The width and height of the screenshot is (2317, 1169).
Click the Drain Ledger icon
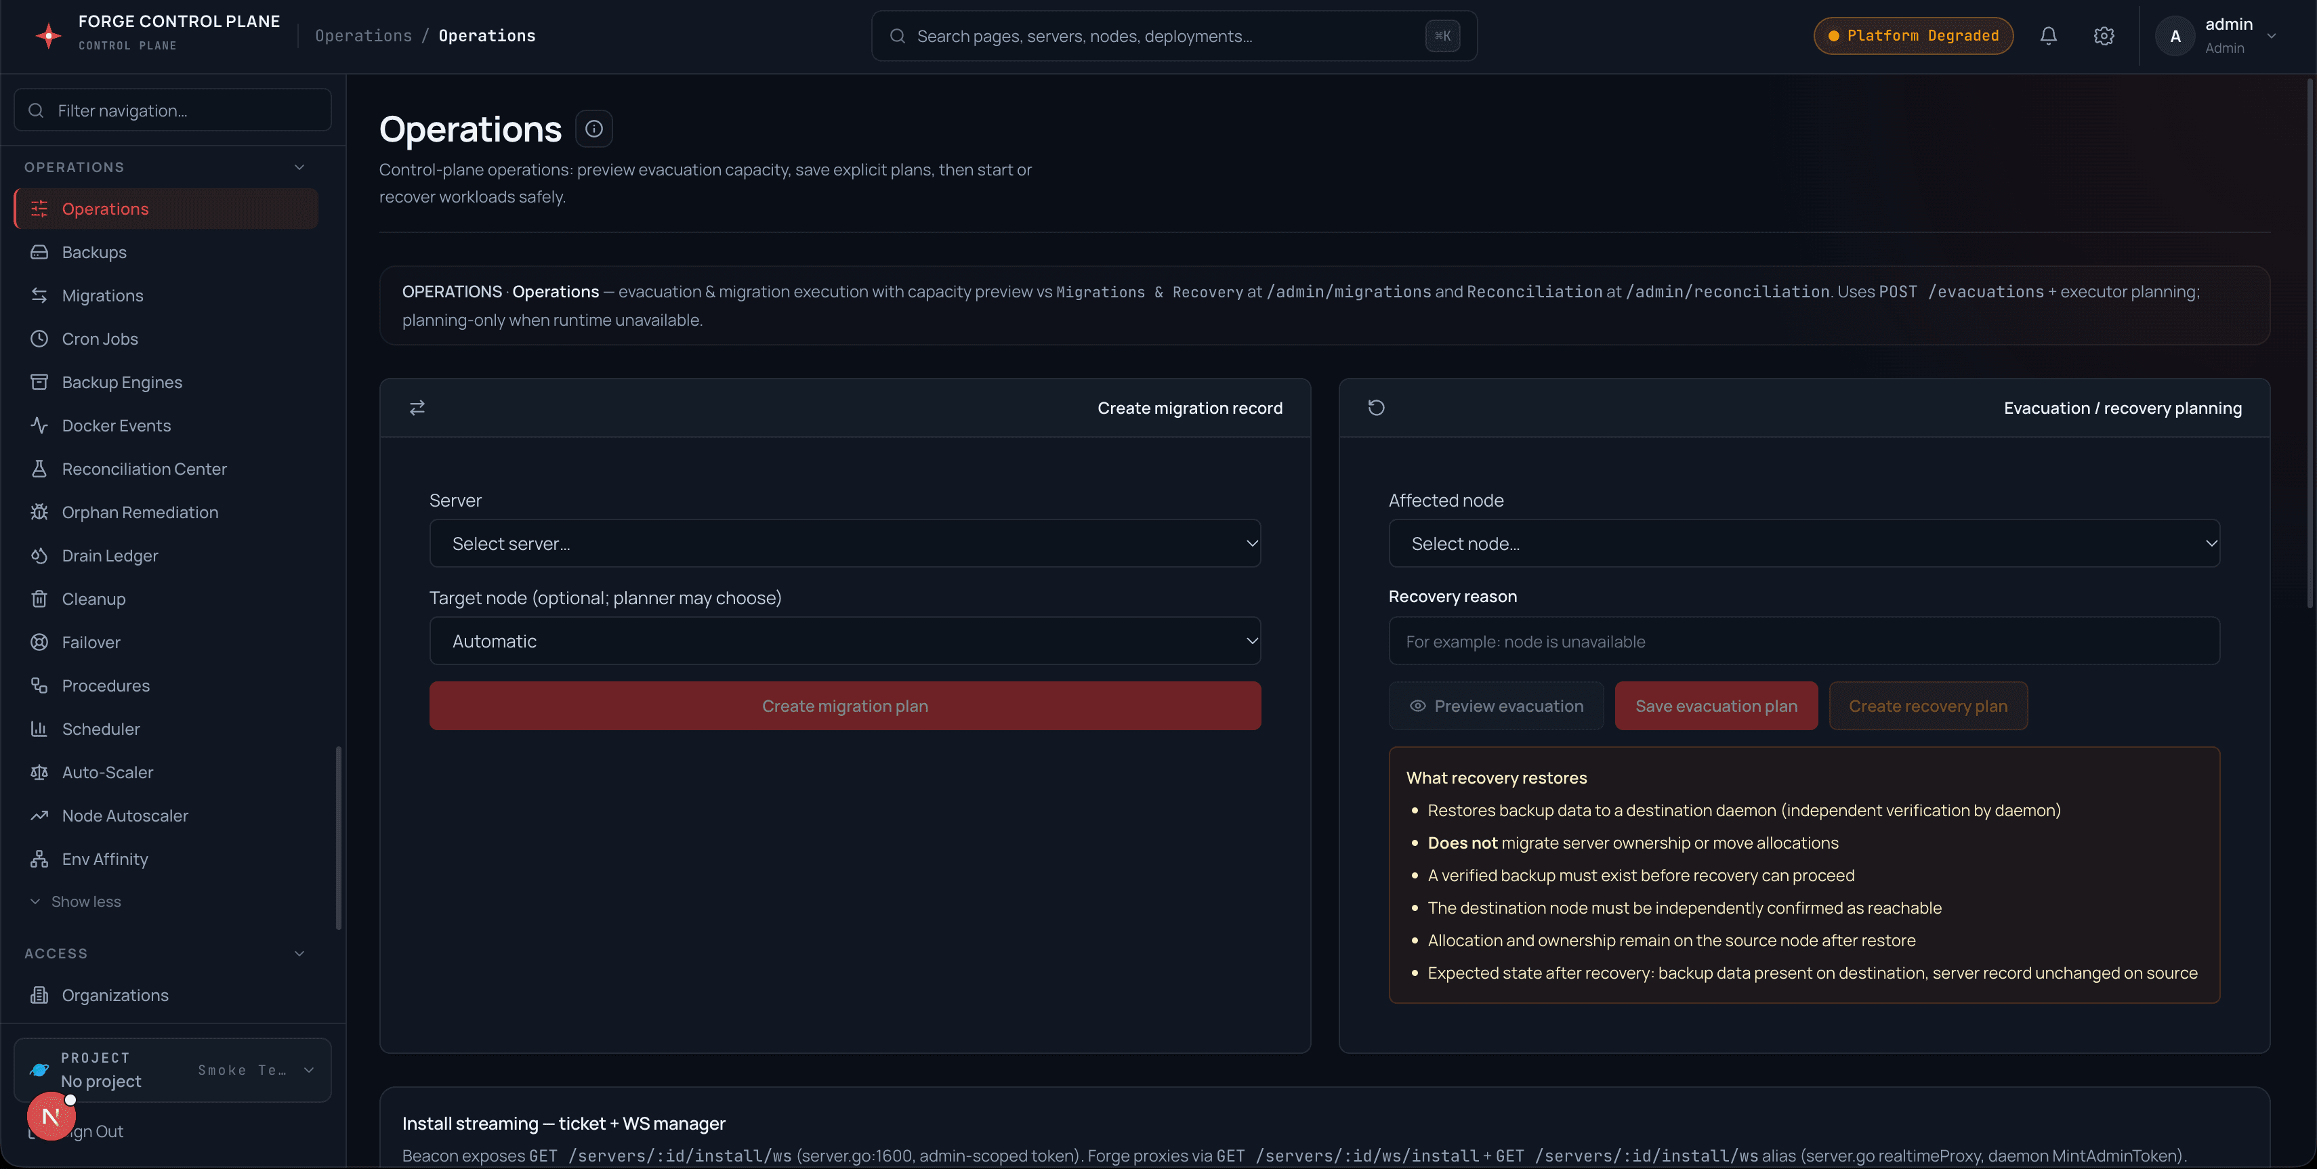[x=39, y=555]
